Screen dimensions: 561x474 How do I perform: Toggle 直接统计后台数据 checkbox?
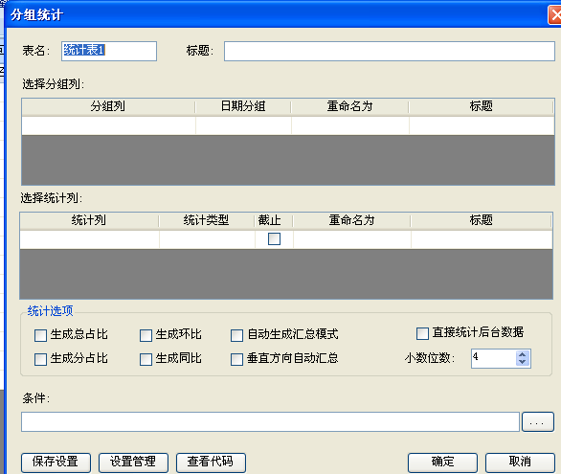pos(422,333)
